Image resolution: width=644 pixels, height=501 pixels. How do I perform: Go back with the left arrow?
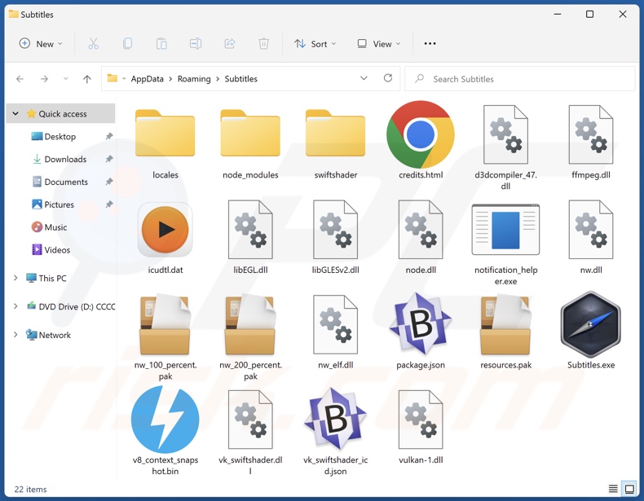[x=20, y=79]
